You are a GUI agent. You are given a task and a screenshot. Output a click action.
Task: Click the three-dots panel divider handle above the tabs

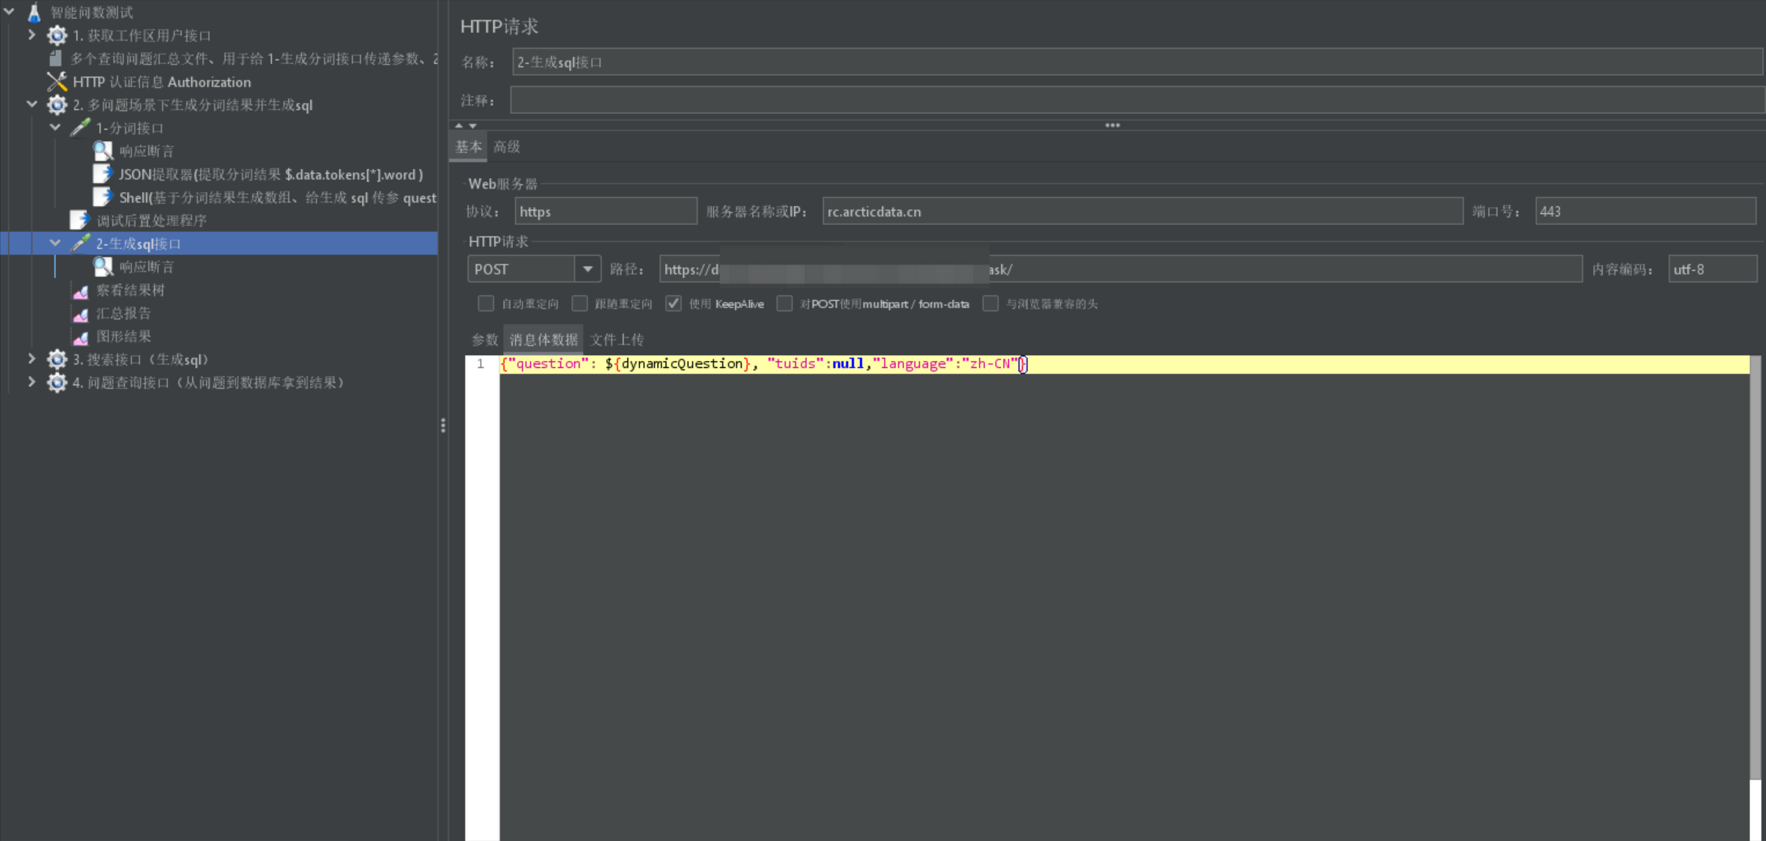tap(1112, 125)
